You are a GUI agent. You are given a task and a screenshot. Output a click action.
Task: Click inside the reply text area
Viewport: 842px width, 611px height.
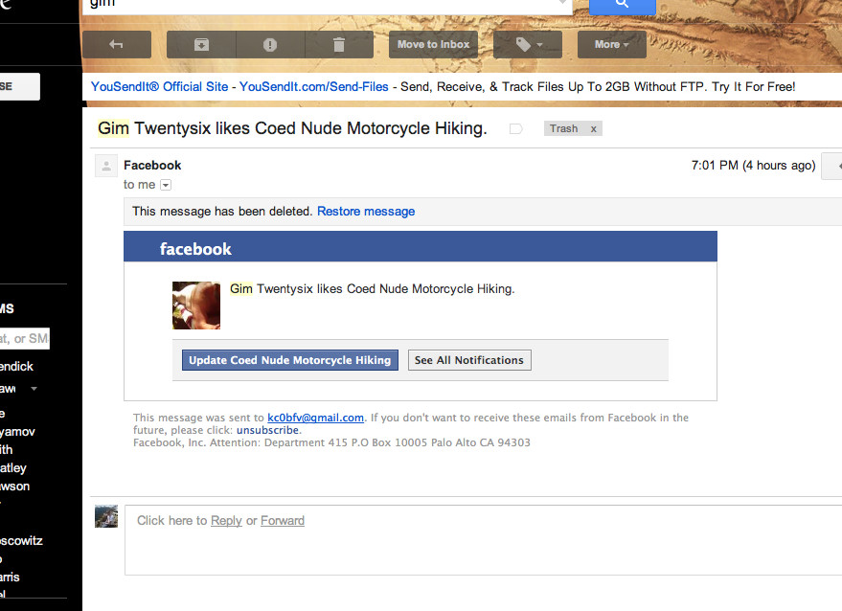(484, 540)
